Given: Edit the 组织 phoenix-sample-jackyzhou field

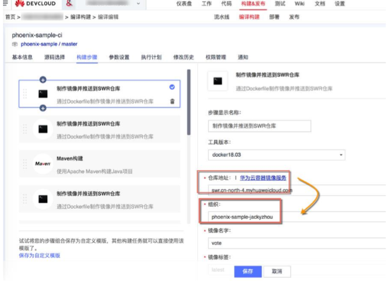Looking at the screenshot, I should pos(297,217).
